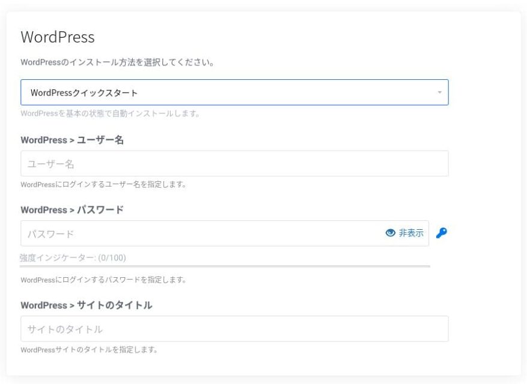Viewport: 527px width, 384px height.
Task: Select the サイトのタイトル text box
Action: pyautogui.click(x=234, y=329)
